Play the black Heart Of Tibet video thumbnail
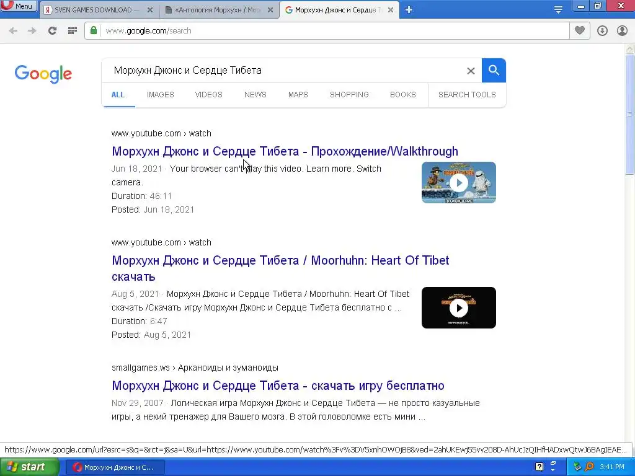635x476 pixels. point(459,307)
